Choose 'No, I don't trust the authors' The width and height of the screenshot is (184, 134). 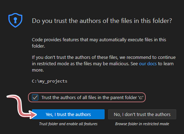(x=142, y=114)
